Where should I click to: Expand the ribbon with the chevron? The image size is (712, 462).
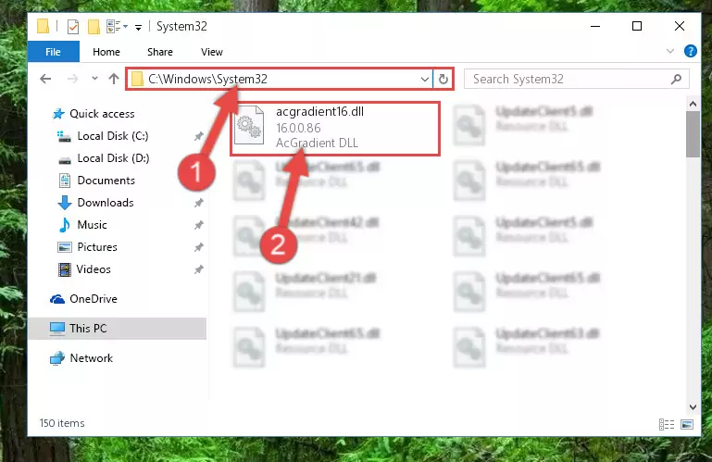click(669, 51)
